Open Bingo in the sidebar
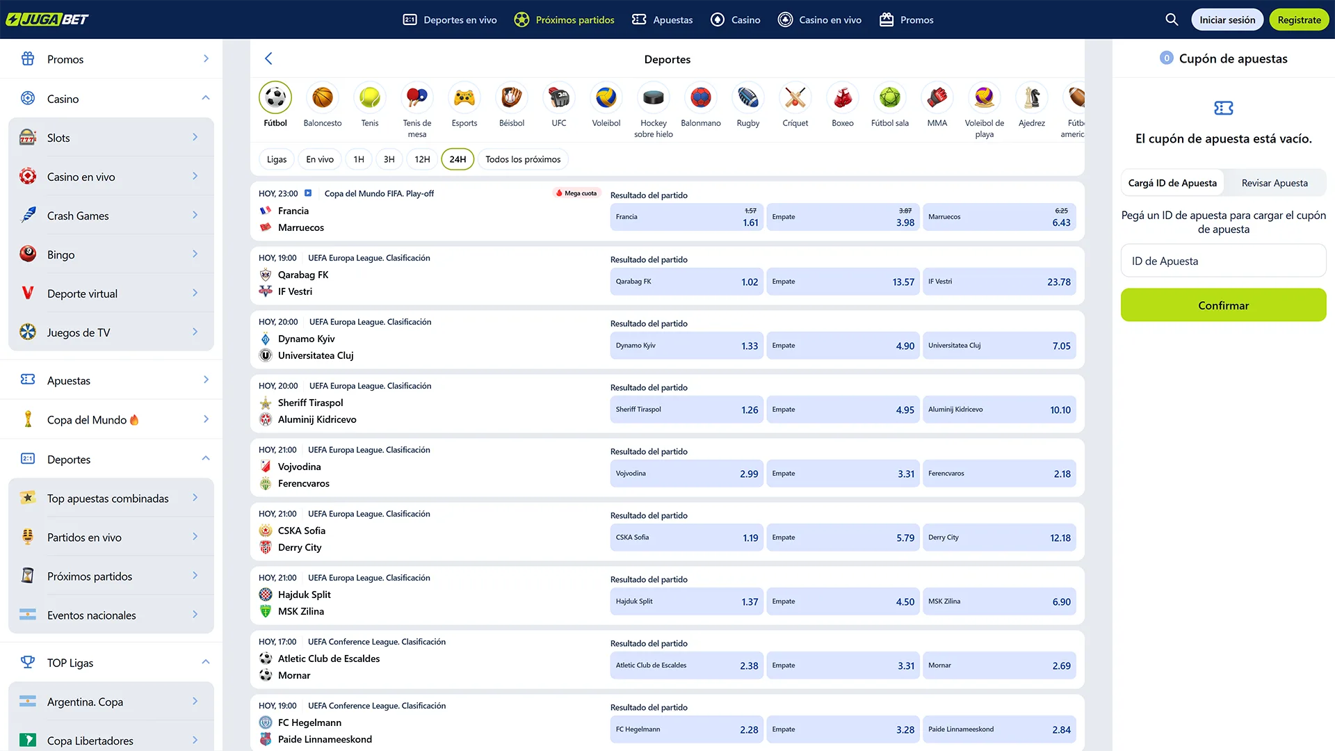The width and height of the screenshot is (1335, 751). click(111, 255)
